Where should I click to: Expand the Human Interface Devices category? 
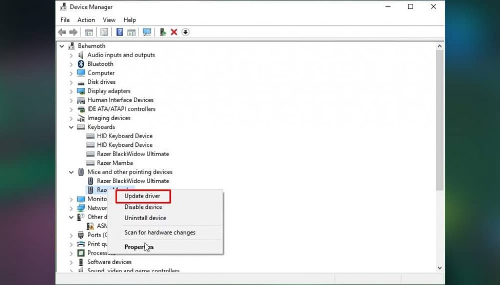71,101
